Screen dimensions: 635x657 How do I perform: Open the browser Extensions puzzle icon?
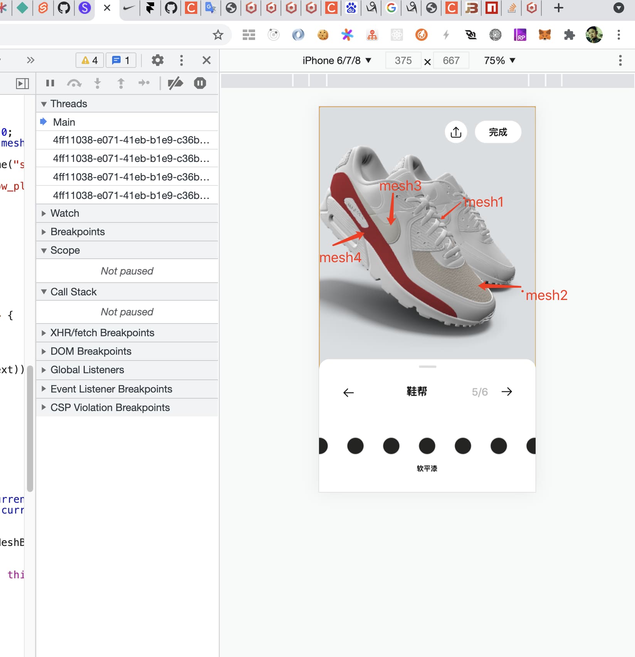point(569,35)
